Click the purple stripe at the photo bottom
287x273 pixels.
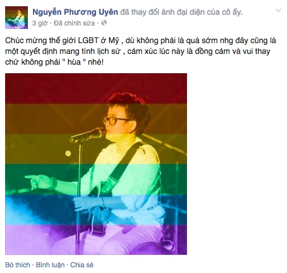point(96,240)
